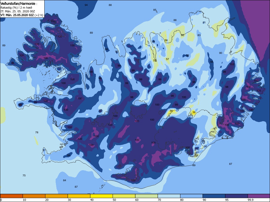The height and width of the screenshot is (202, 270).
Task: Click the map value 85 off the north coast
Action: [x=155, y=10]
